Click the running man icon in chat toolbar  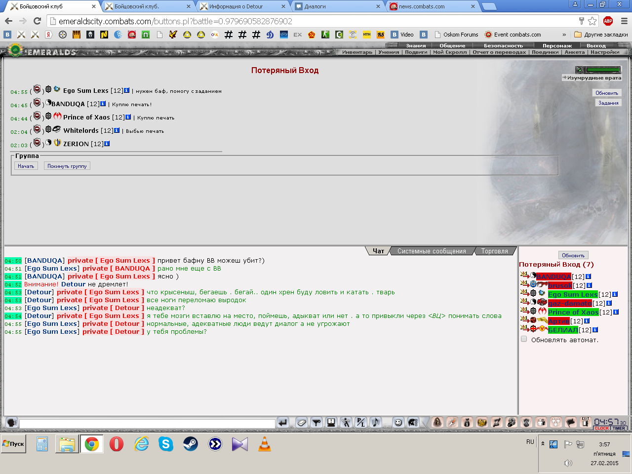(346, 422)
